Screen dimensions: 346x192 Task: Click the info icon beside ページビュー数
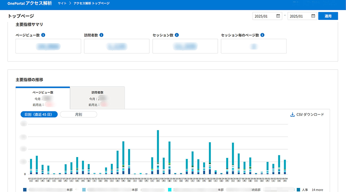click(43, 35)
